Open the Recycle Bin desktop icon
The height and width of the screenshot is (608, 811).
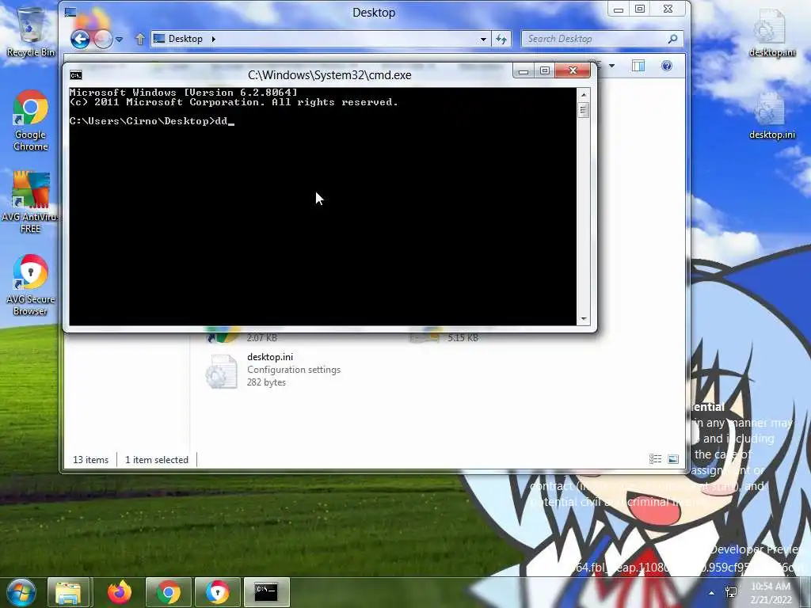[x=31, y=32]
